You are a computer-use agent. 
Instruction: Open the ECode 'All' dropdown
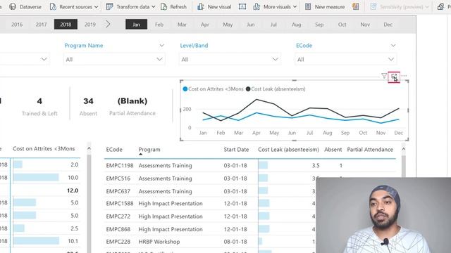(345, 59)
